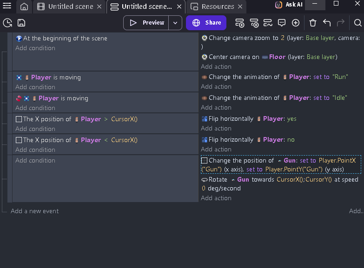
Task: Undo the last change
Action: coord(327,23)
